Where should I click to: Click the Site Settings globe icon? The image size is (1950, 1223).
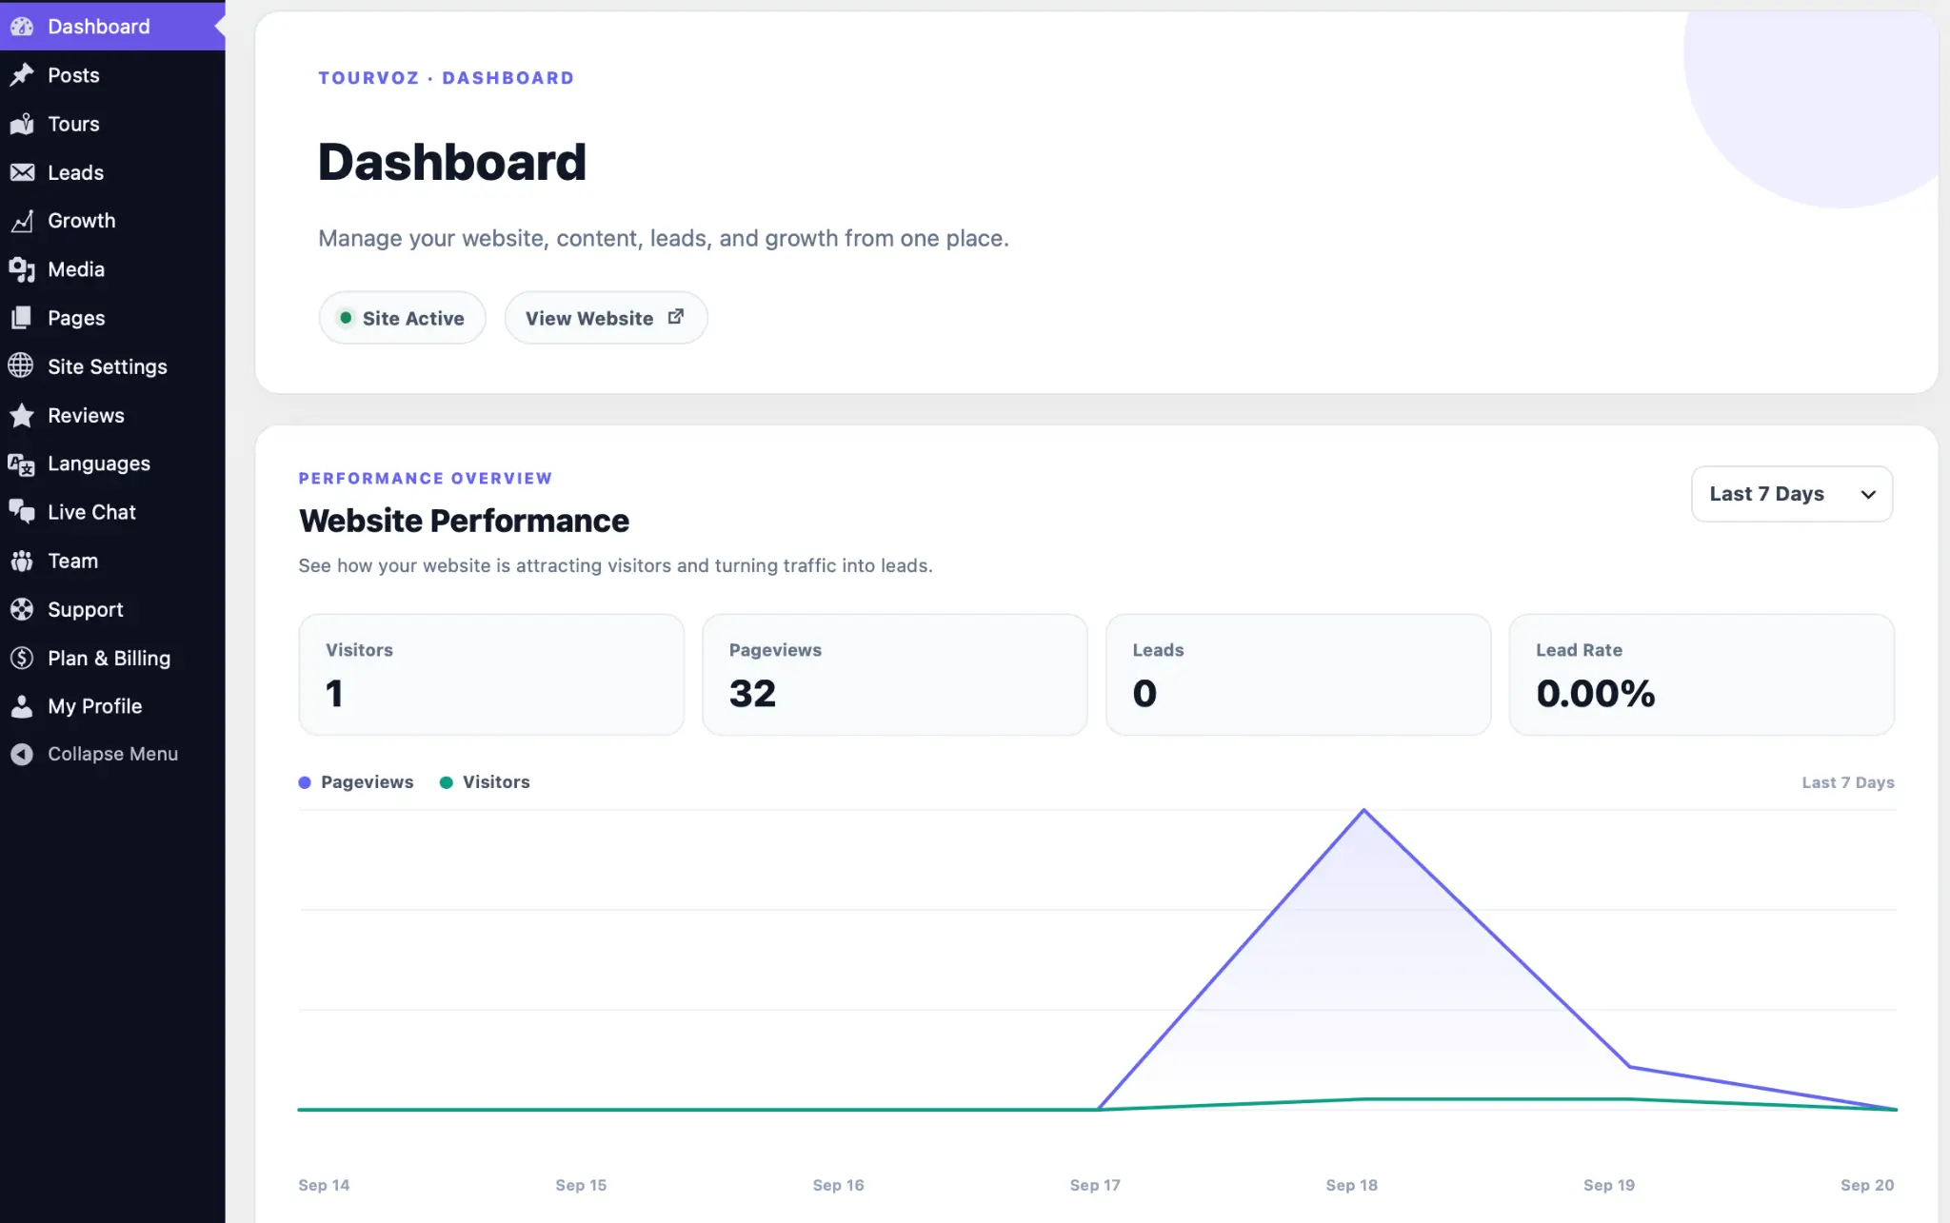22,366
